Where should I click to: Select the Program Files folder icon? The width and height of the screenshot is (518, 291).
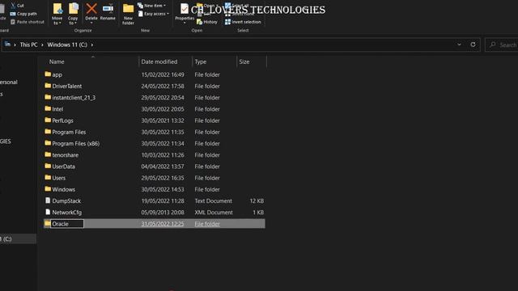click(x=48, y=132)
